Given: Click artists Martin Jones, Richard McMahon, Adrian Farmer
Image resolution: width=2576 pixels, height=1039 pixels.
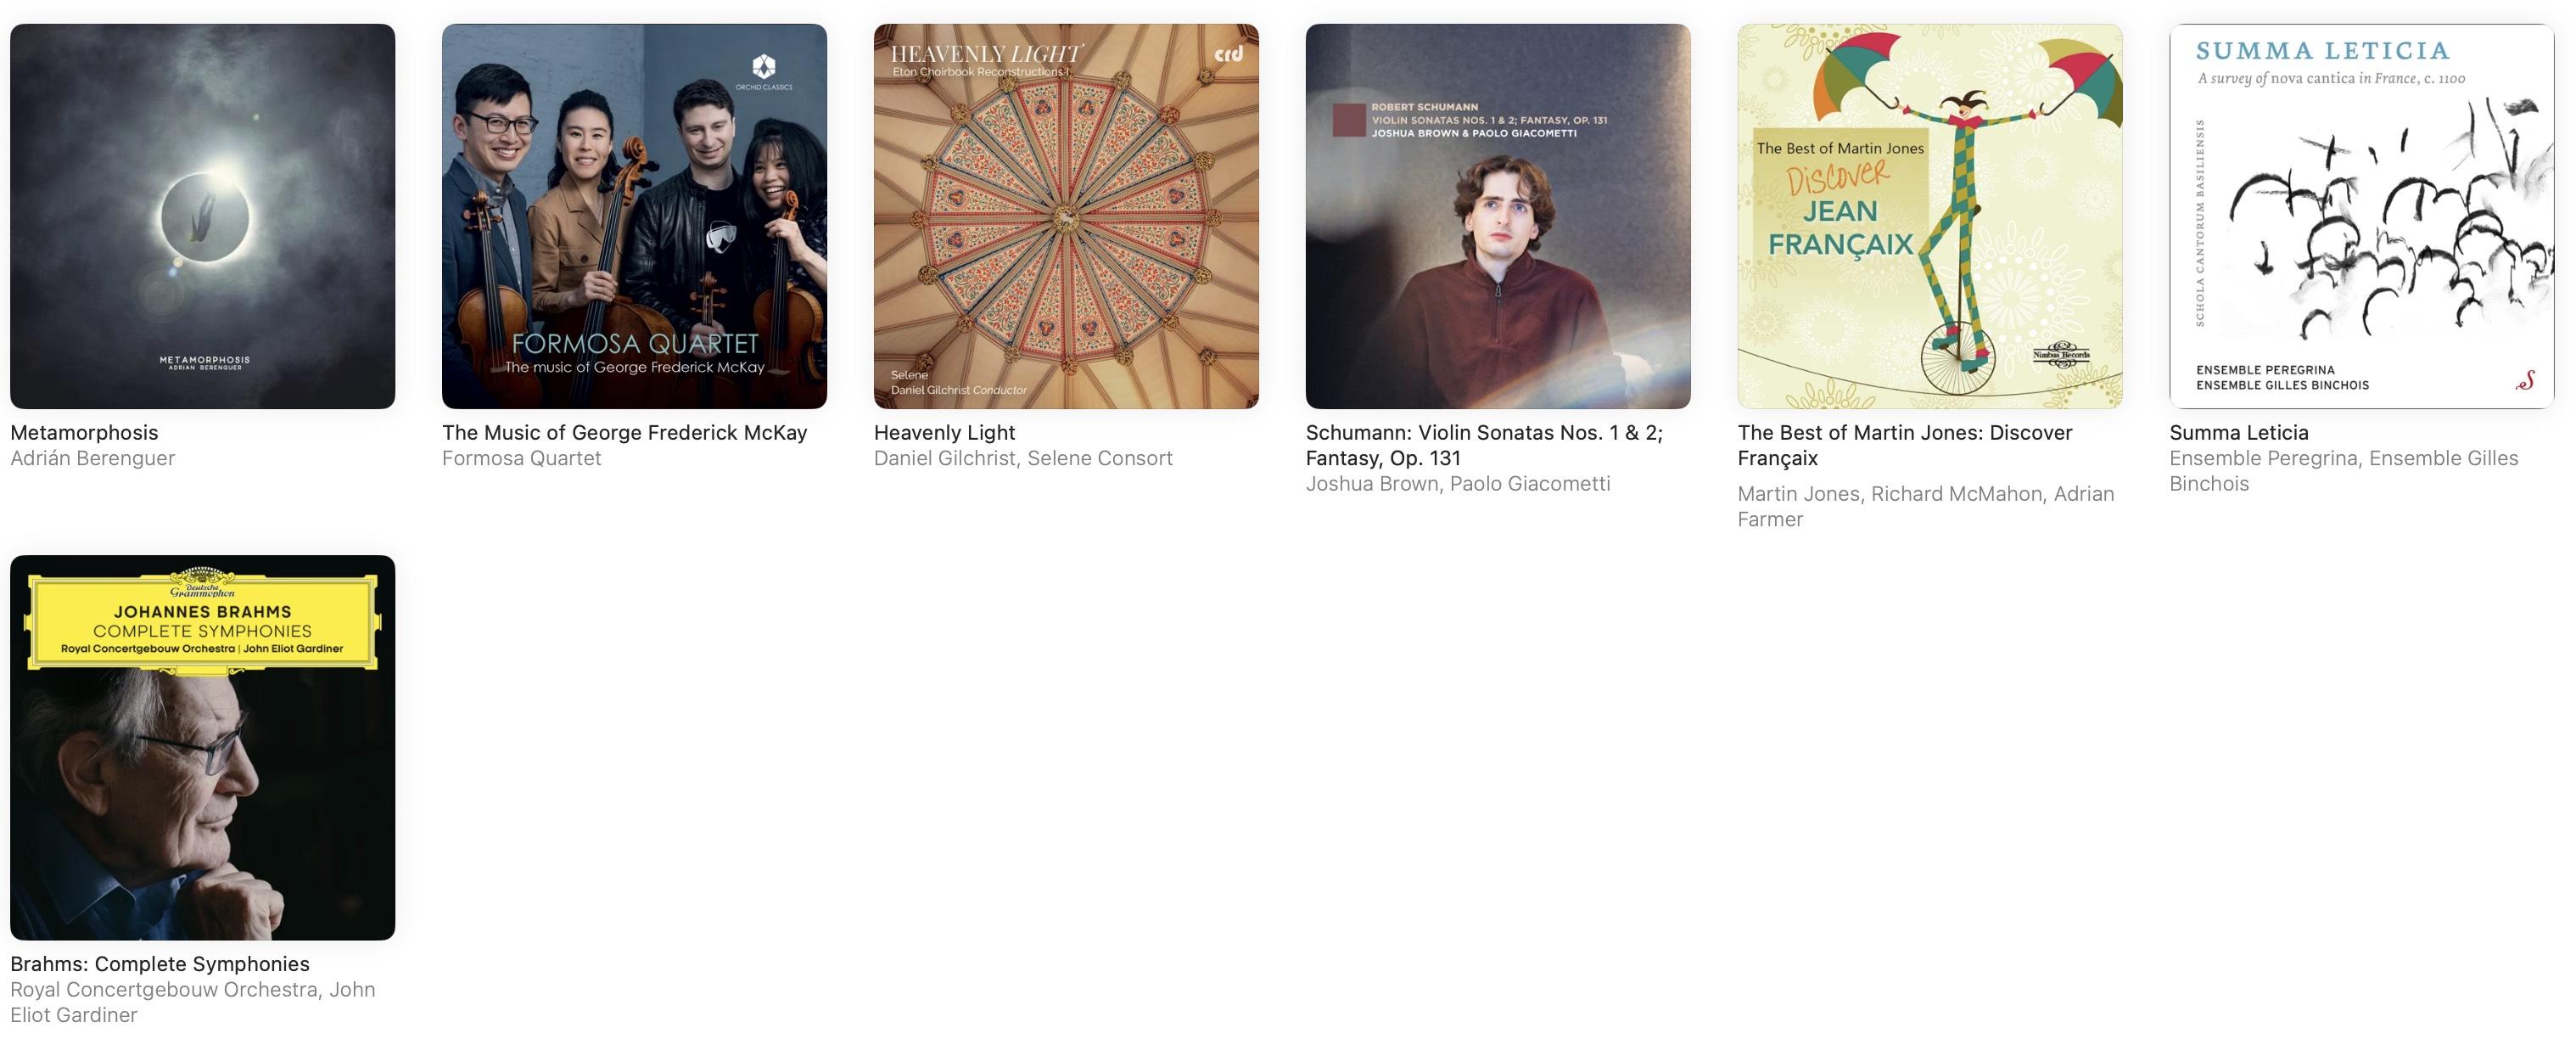Looking at the screenshot, I should click(1926, 506).
